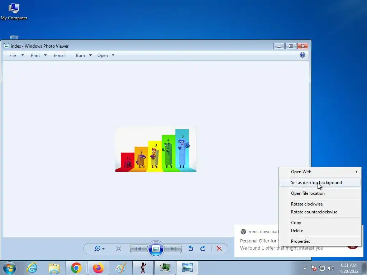Expand the Open menu dropdown arrow
The width and height of the screenshot is (367, 275).
(113, 56)
